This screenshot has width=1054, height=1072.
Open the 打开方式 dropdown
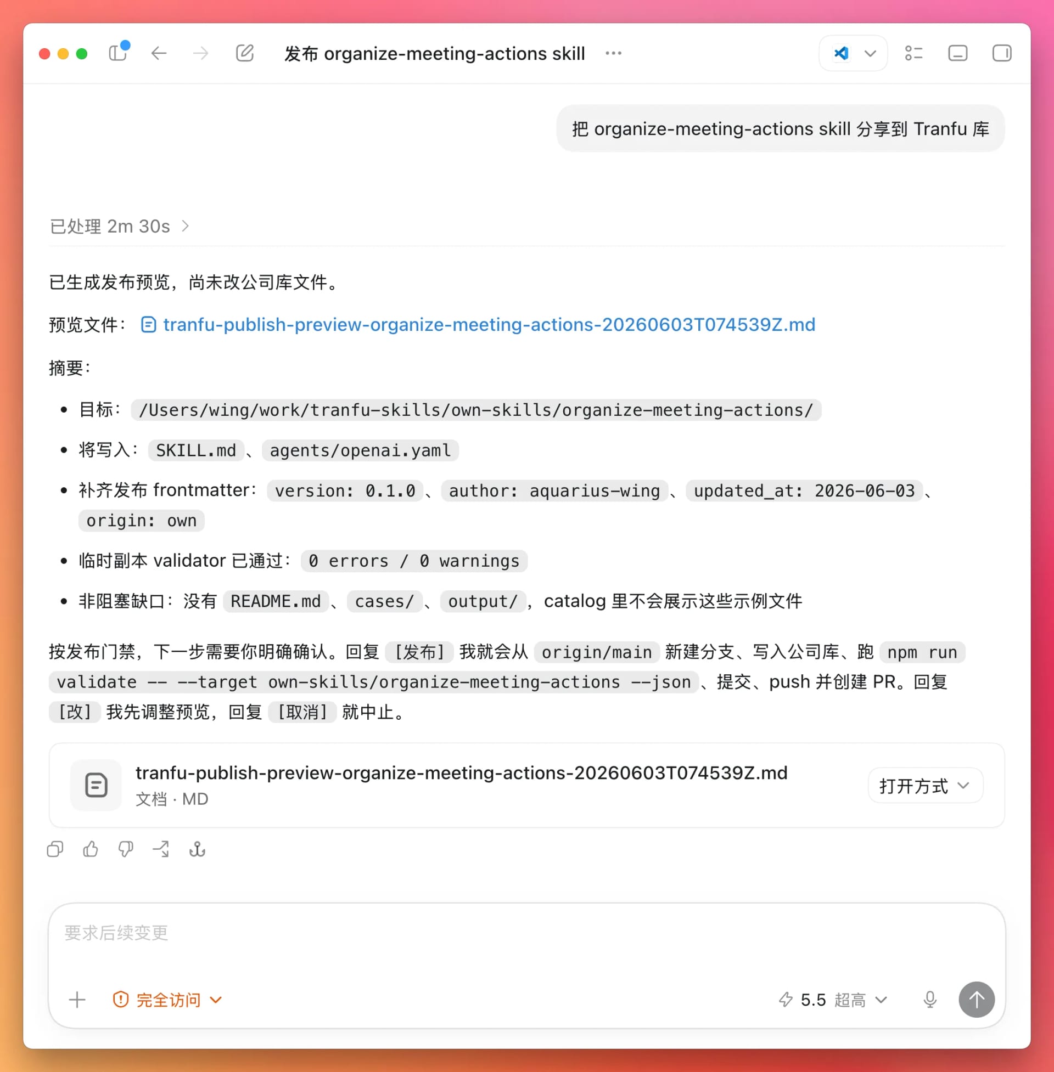tap(925, 785)
